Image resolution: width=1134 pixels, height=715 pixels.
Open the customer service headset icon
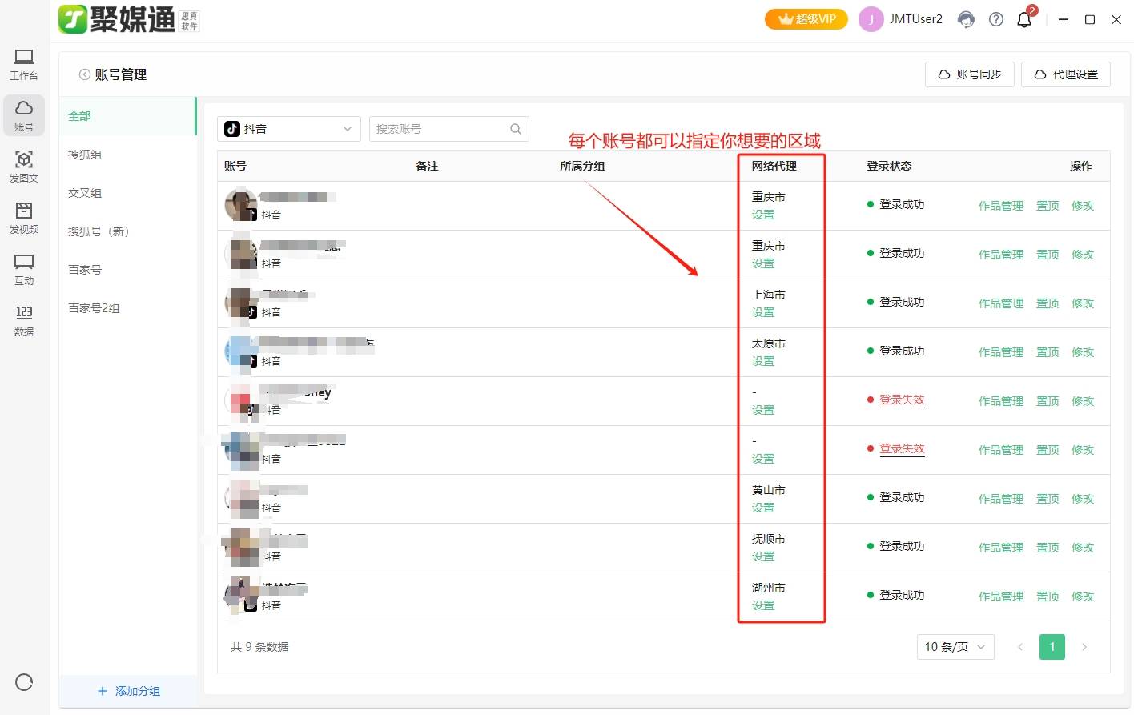(967, 20)
